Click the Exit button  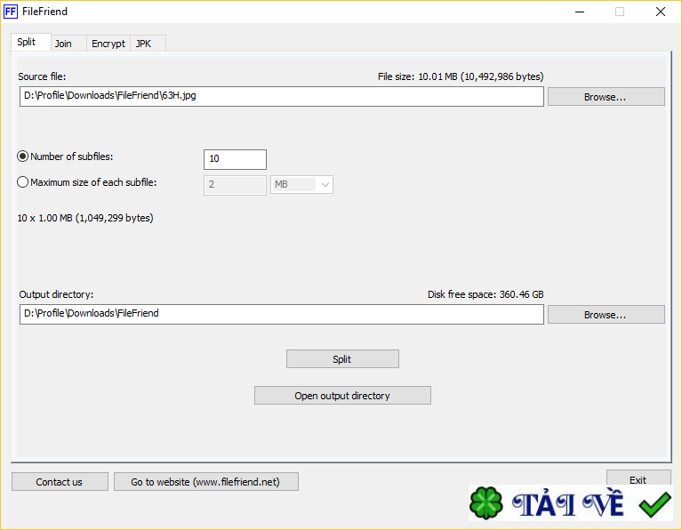pos(638,478)
